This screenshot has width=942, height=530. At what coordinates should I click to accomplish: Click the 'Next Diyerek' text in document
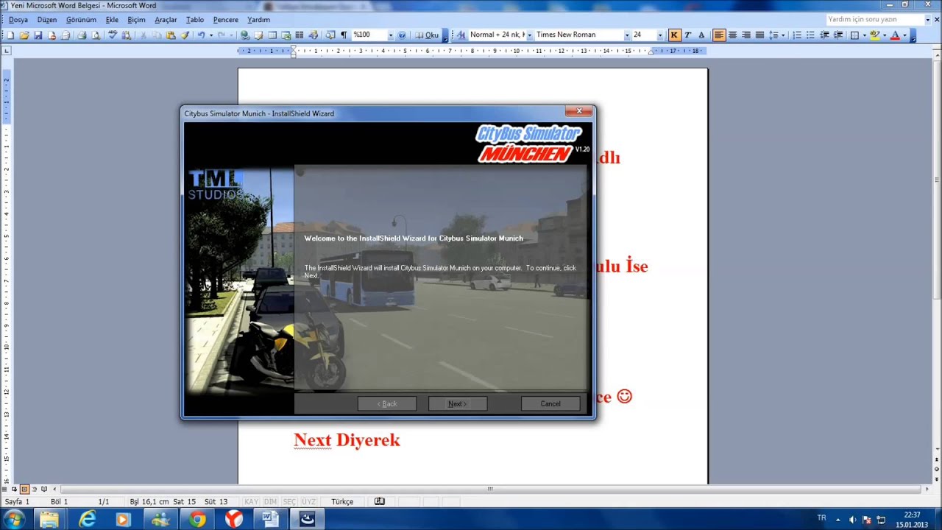347,440
